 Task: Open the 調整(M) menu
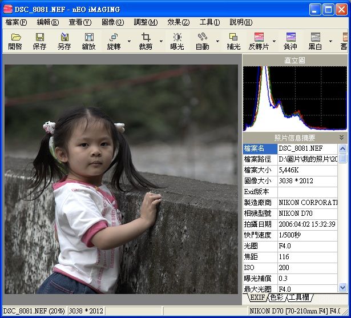click(x=146, y=22)
